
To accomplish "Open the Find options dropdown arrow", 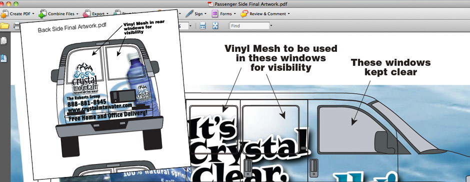I will click(x=271, y=26).
